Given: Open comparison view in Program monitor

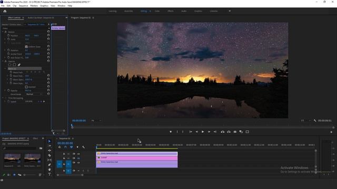Looking at the screenshot, I should (x=241, y=132).
